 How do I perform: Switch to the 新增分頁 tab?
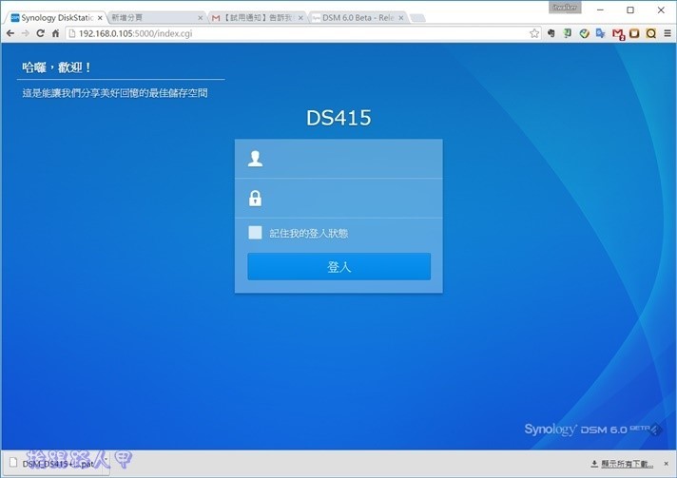click(x=152, y=17)
